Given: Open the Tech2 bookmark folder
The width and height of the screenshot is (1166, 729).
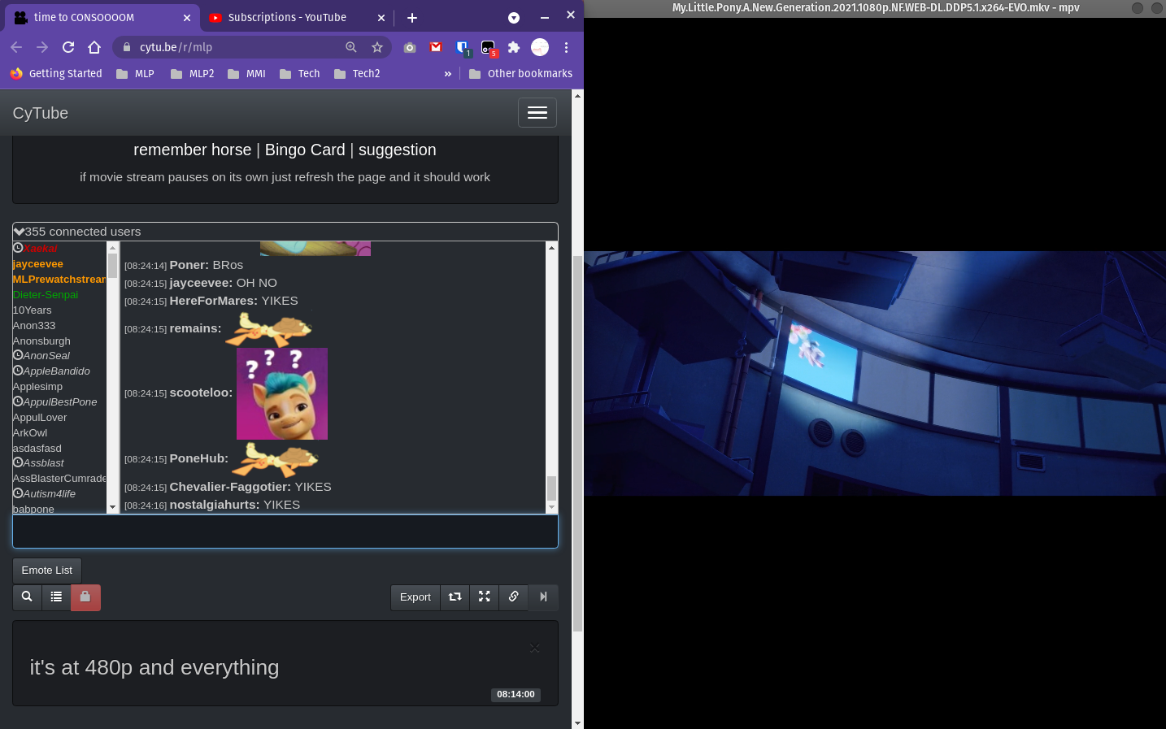Looking at the screenshot, I should click(x=356, y=73).
